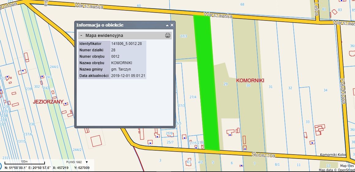
Task: Click parcel label 237/6 on the map
Action: click(x=27, y=134)
